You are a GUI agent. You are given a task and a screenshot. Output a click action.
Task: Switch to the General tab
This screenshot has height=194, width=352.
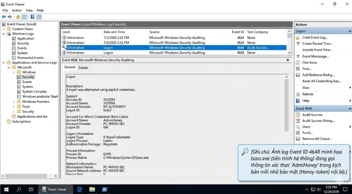point(69,67)
